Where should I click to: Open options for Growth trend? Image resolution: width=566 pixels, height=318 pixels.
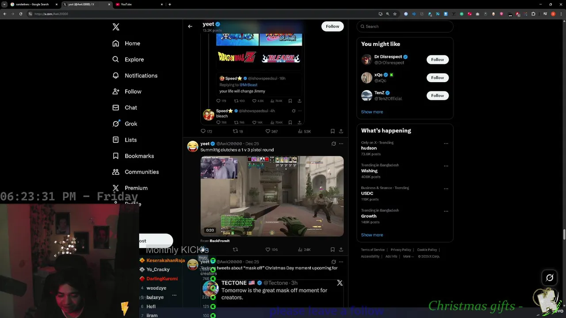click(446, 211)
